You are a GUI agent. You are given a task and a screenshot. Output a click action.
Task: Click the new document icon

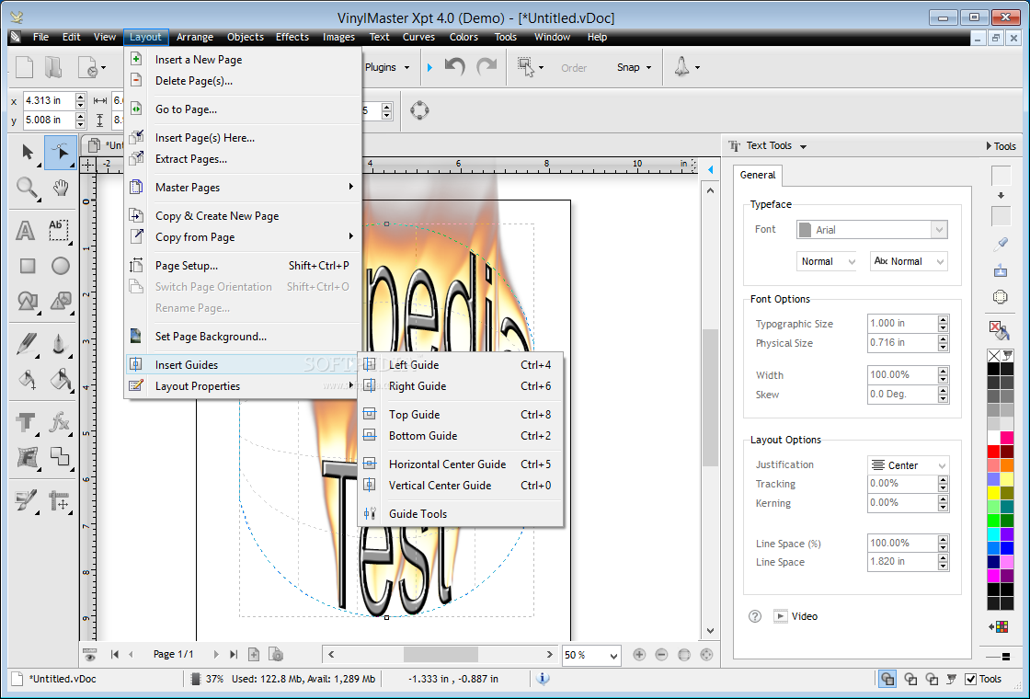coord(24,67)
